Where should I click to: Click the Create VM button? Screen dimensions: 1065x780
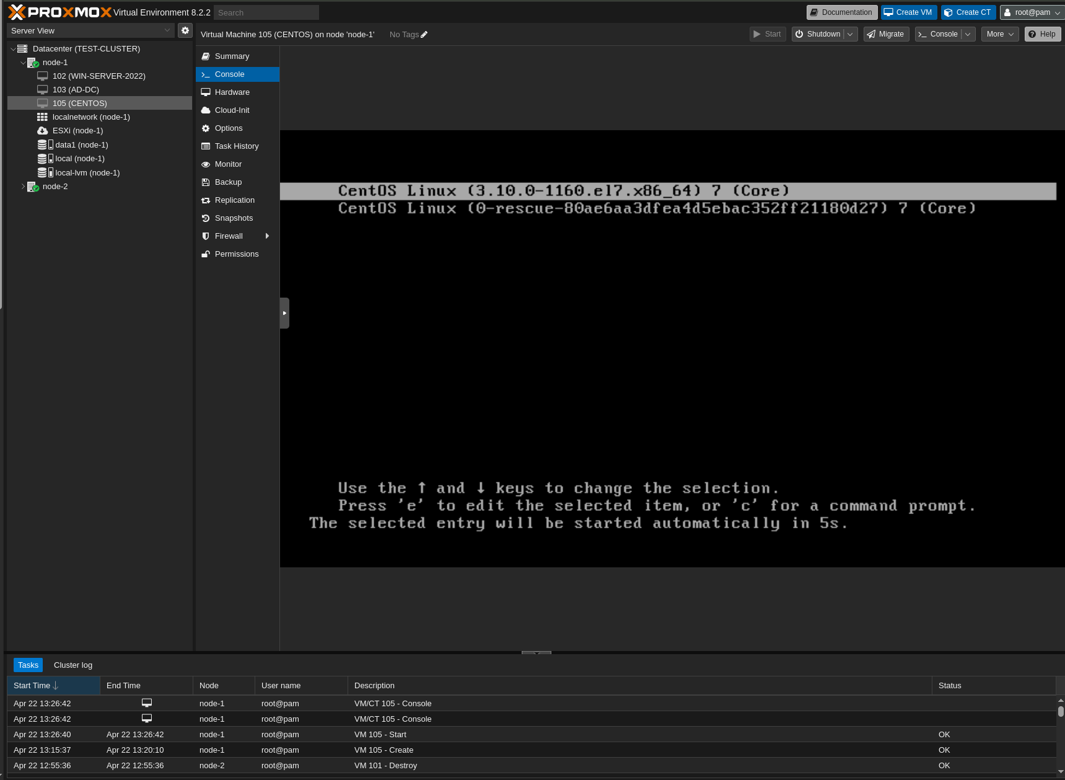(x=908, y=12)
